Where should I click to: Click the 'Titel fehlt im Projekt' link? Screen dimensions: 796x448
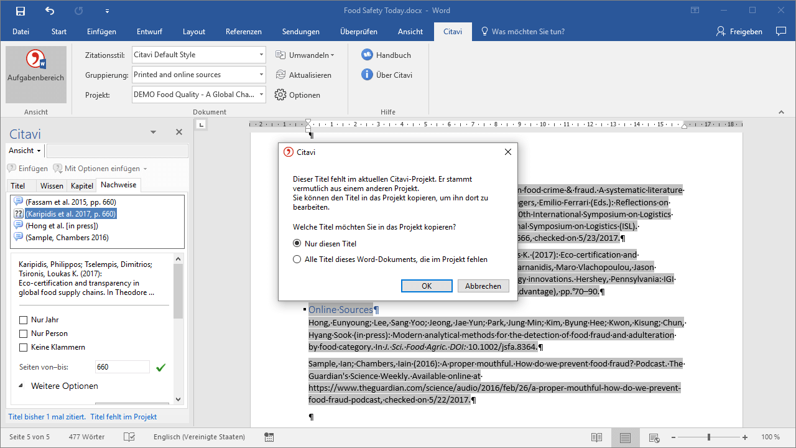[123, 417]
